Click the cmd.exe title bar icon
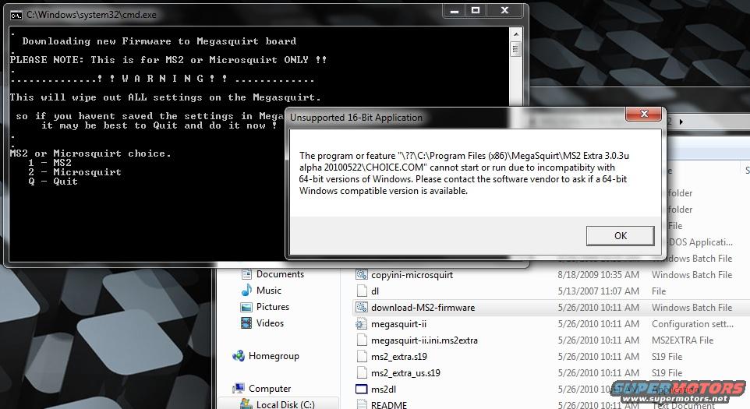This screenshot has width=750, height=409. pyautogui.click(x=16, y=14)
